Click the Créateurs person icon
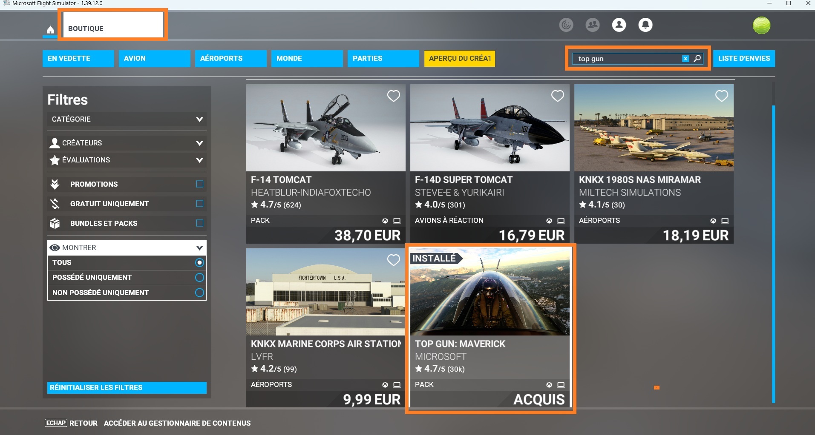Screen dimensions: 815x435 point(55,143)
